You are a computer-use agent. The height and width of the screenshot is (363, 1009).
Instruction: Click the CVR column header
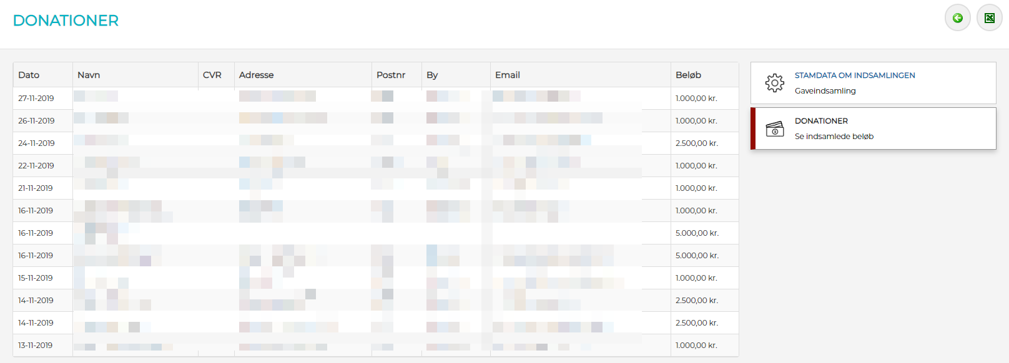(212, 75)
